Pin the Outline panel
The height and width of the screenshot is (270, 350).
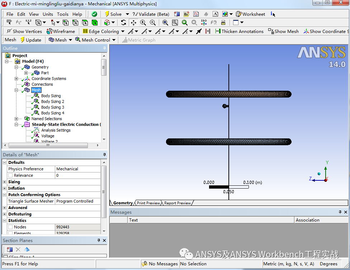pos(104,48)
